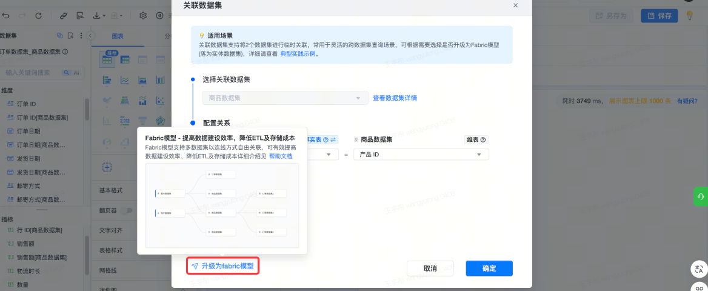The height and width of the screenshot is (291, 708).
Task: Select the area chart icon
Action: pos(142,81)
